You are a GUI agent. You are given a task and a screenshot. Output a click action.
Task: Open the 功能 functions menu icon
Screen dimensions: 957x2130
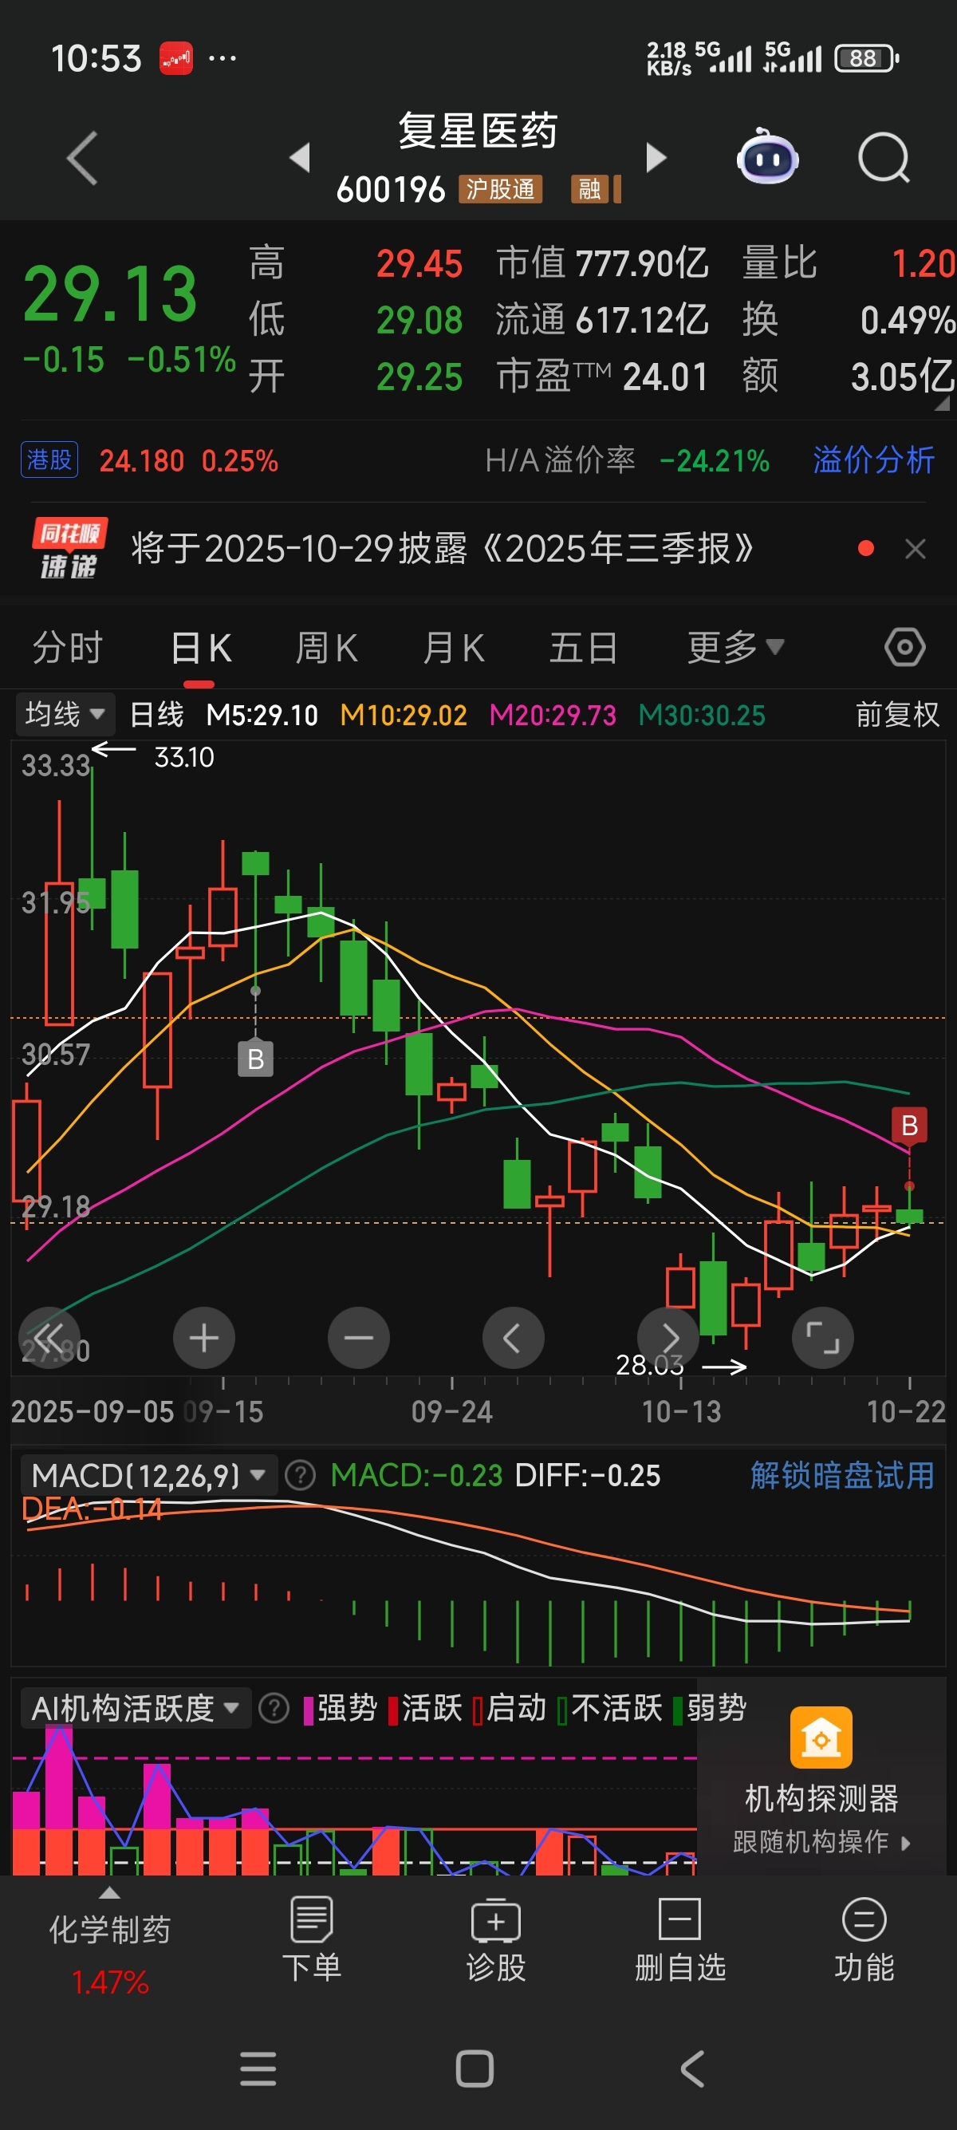pyautogui.click(x=864, y=1919)
